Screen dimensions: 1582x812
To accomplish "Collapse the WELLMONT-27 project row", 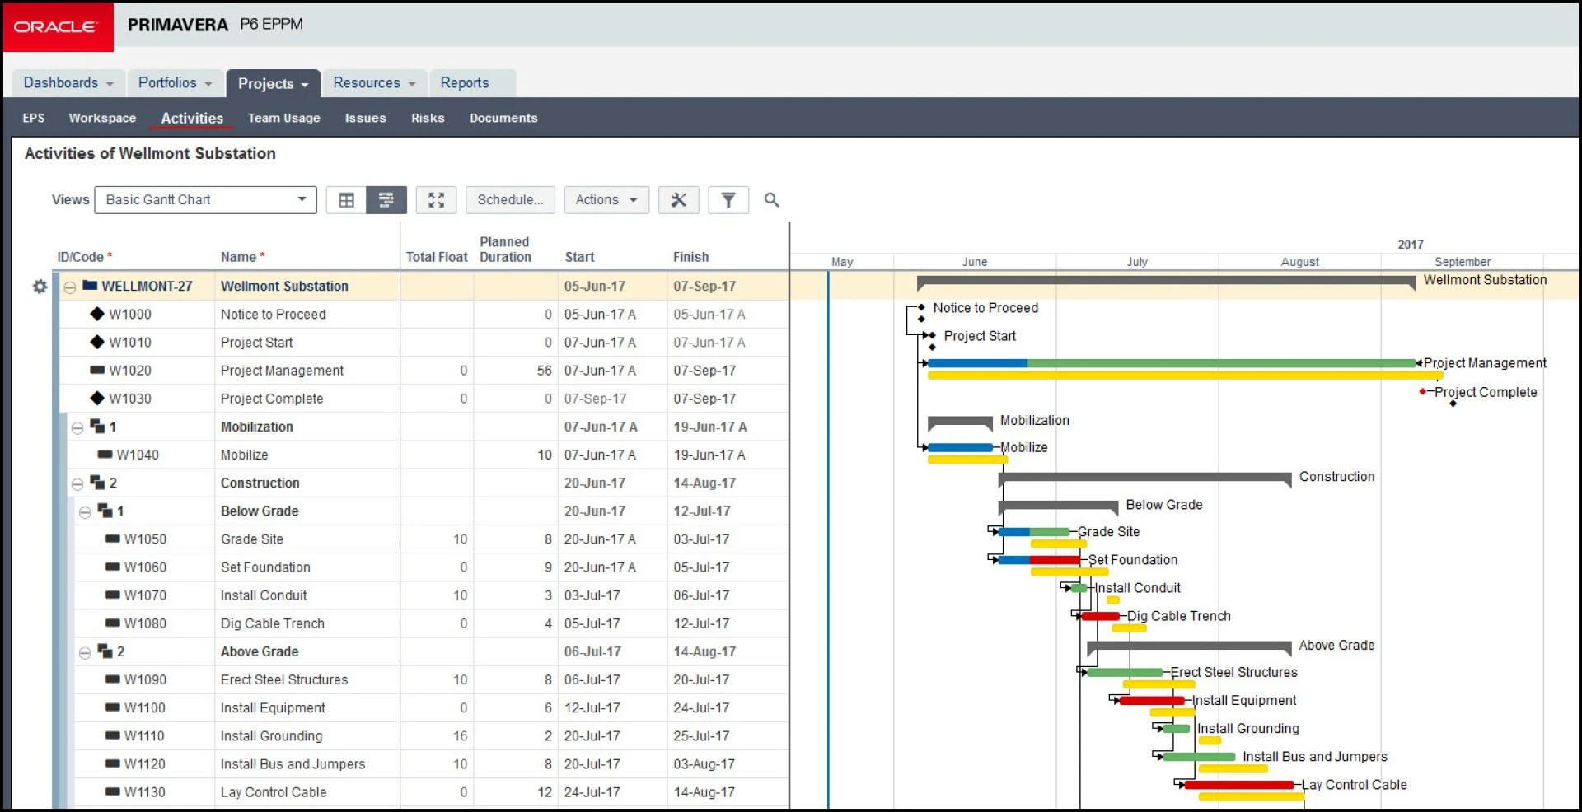I will (70, 287).
